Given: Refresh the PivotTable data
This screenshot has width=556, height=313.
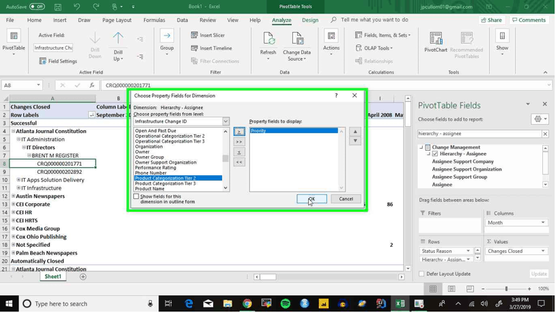Looking at the screenshot, I should click(x=268, y=45).
